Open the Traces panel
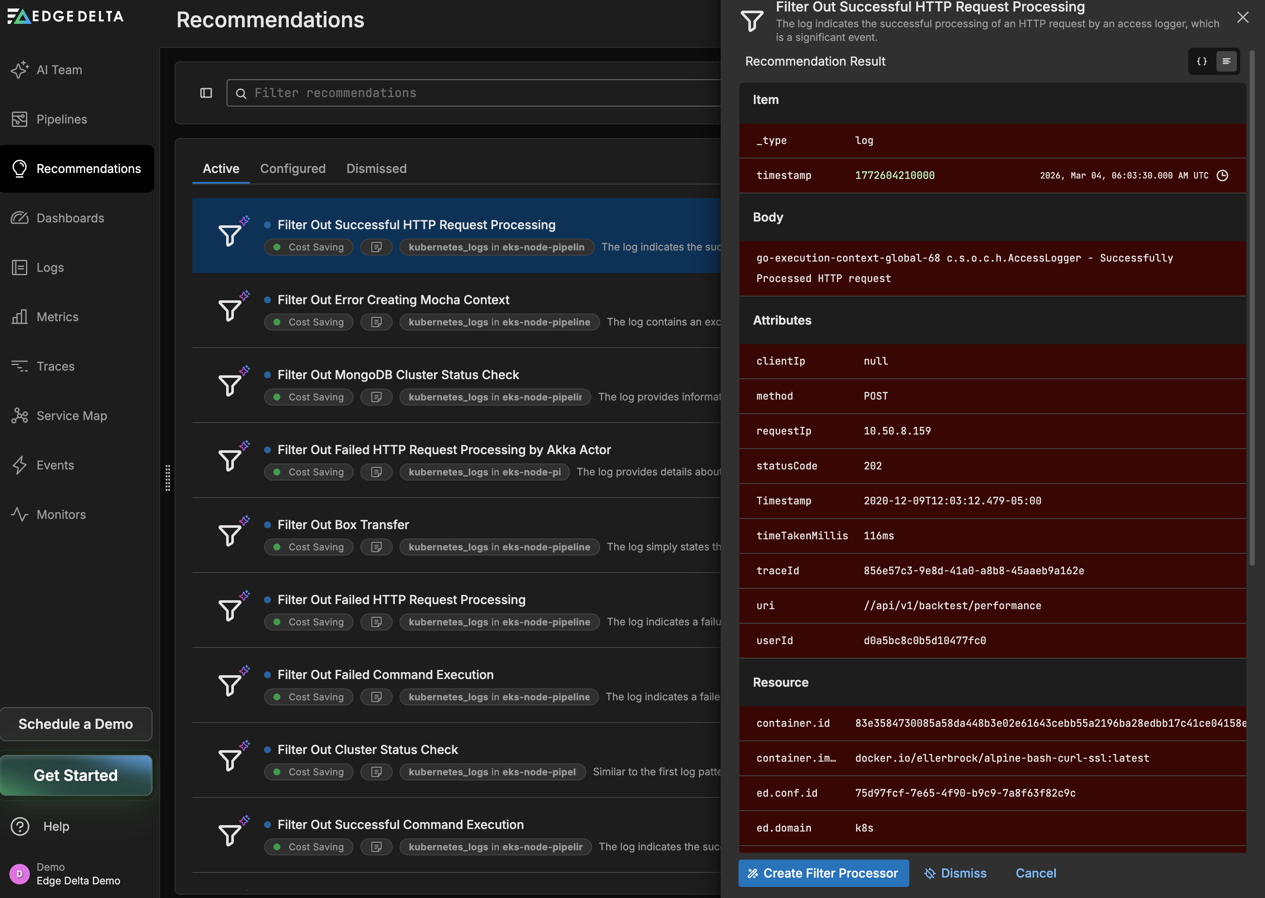The width and height of the screenshot is (1265, 898). 55,366
